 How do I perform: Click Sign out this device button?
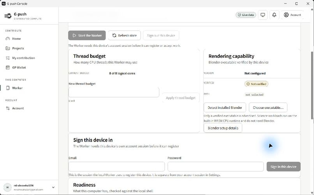click(x=161, y=35)
